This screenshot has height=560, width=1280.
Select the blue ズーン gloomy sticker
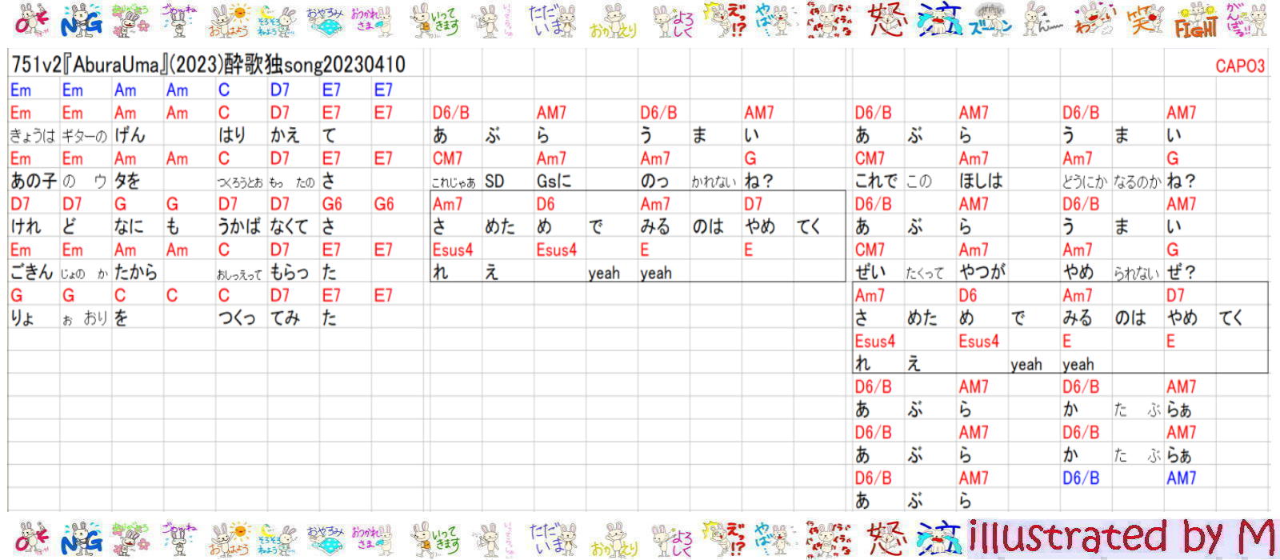pyautogui.click(x=990, y=21)
